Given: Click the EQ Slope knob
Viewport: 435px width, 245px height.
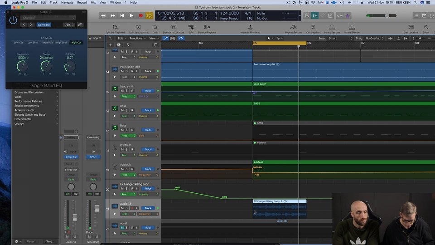Looking at the screenshot, I should point(46,66).
